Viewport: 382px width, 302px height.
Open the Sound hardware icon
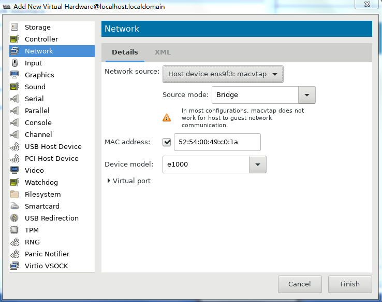click(14, 87)
